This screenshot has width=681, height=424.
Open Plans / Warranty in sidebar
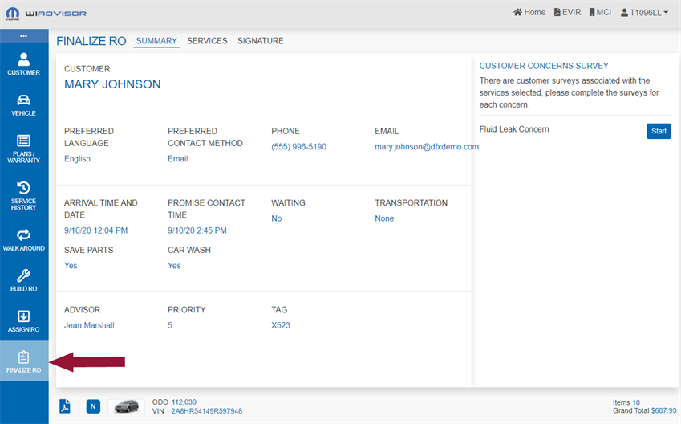pyautogui.click(x=24, y=149)
